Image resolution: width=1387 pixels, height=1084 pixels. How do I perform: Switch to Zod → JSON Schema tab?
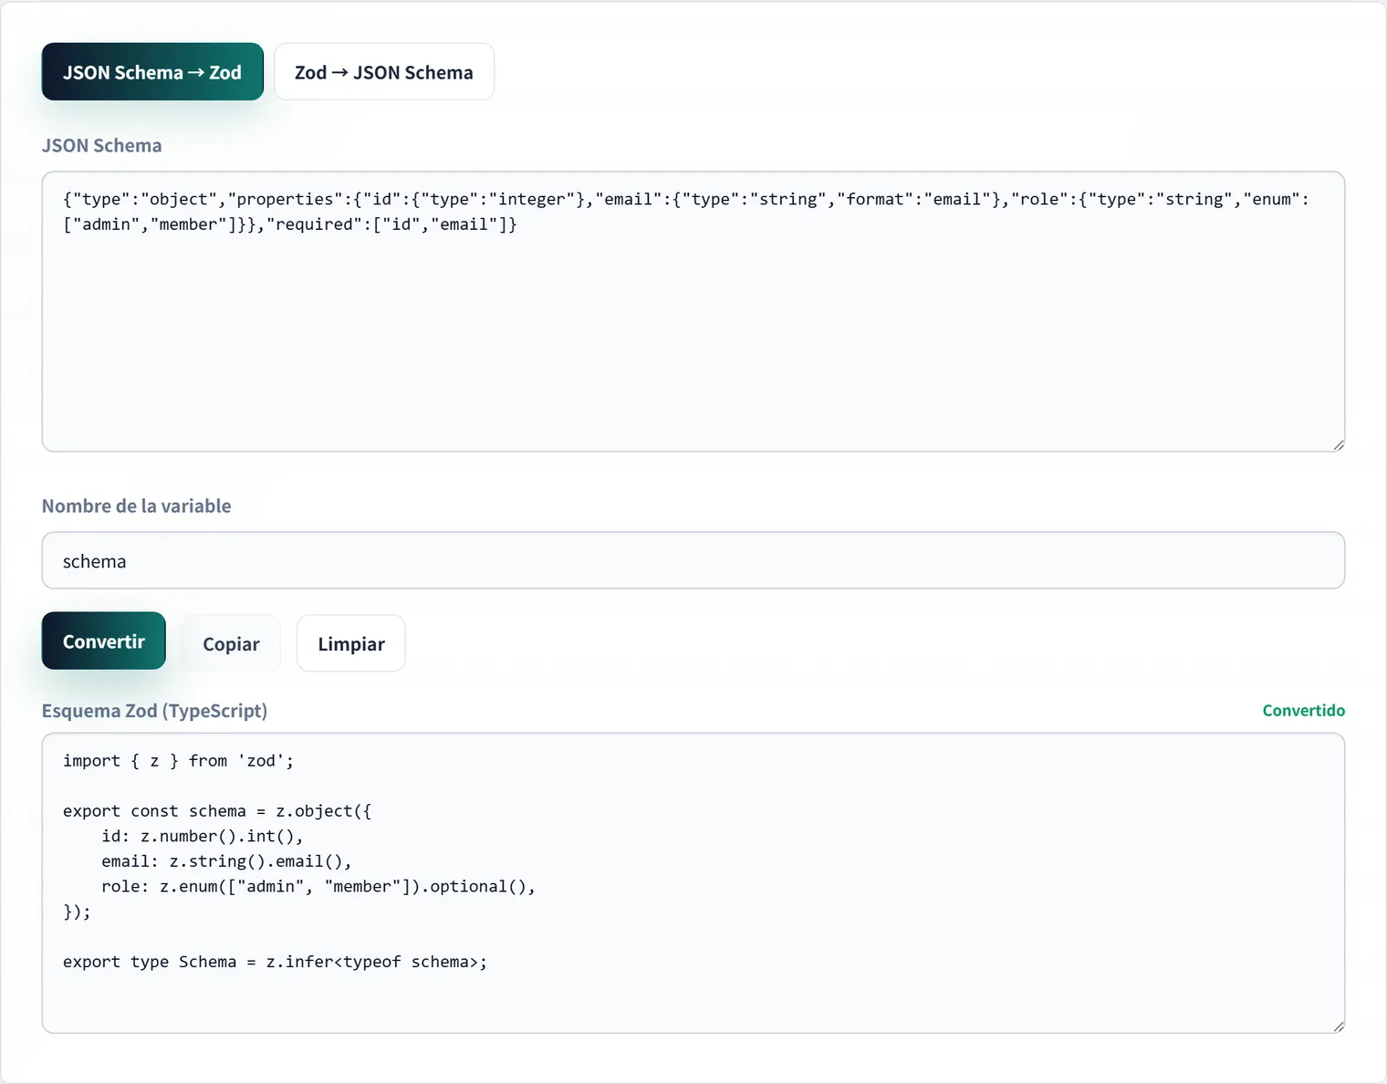coord(384,72)
